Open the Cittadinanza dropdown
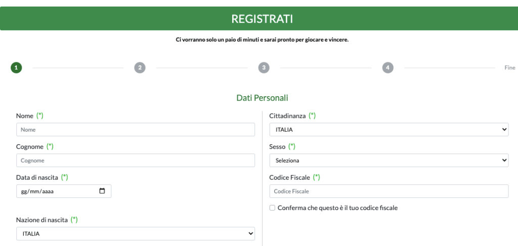Image resolution: width=518 pixels, height=246 pixels. click(389, 130)
